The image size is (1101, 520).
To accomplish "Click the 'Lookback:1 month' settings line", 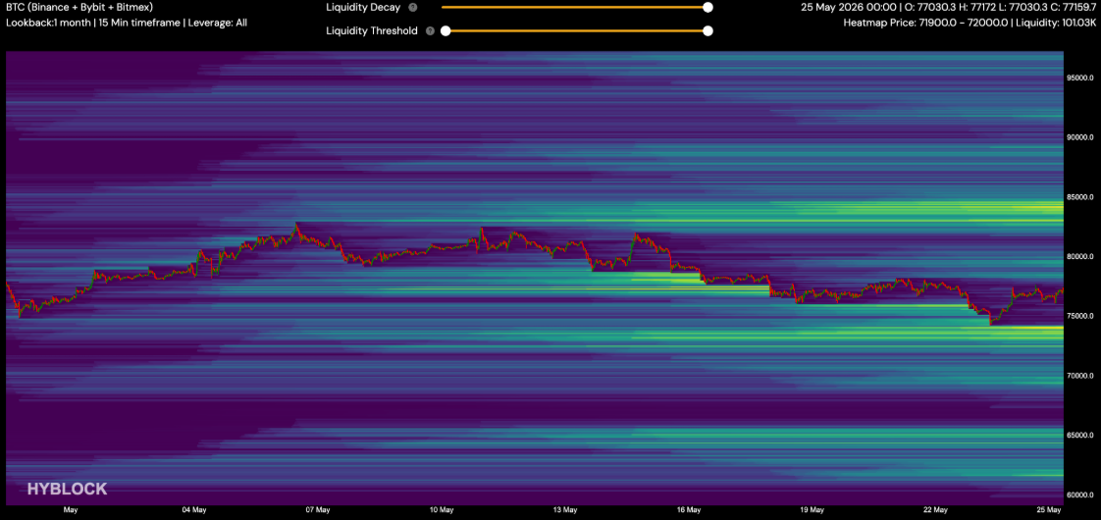I will pyautogui.click(x=127, y=23).
